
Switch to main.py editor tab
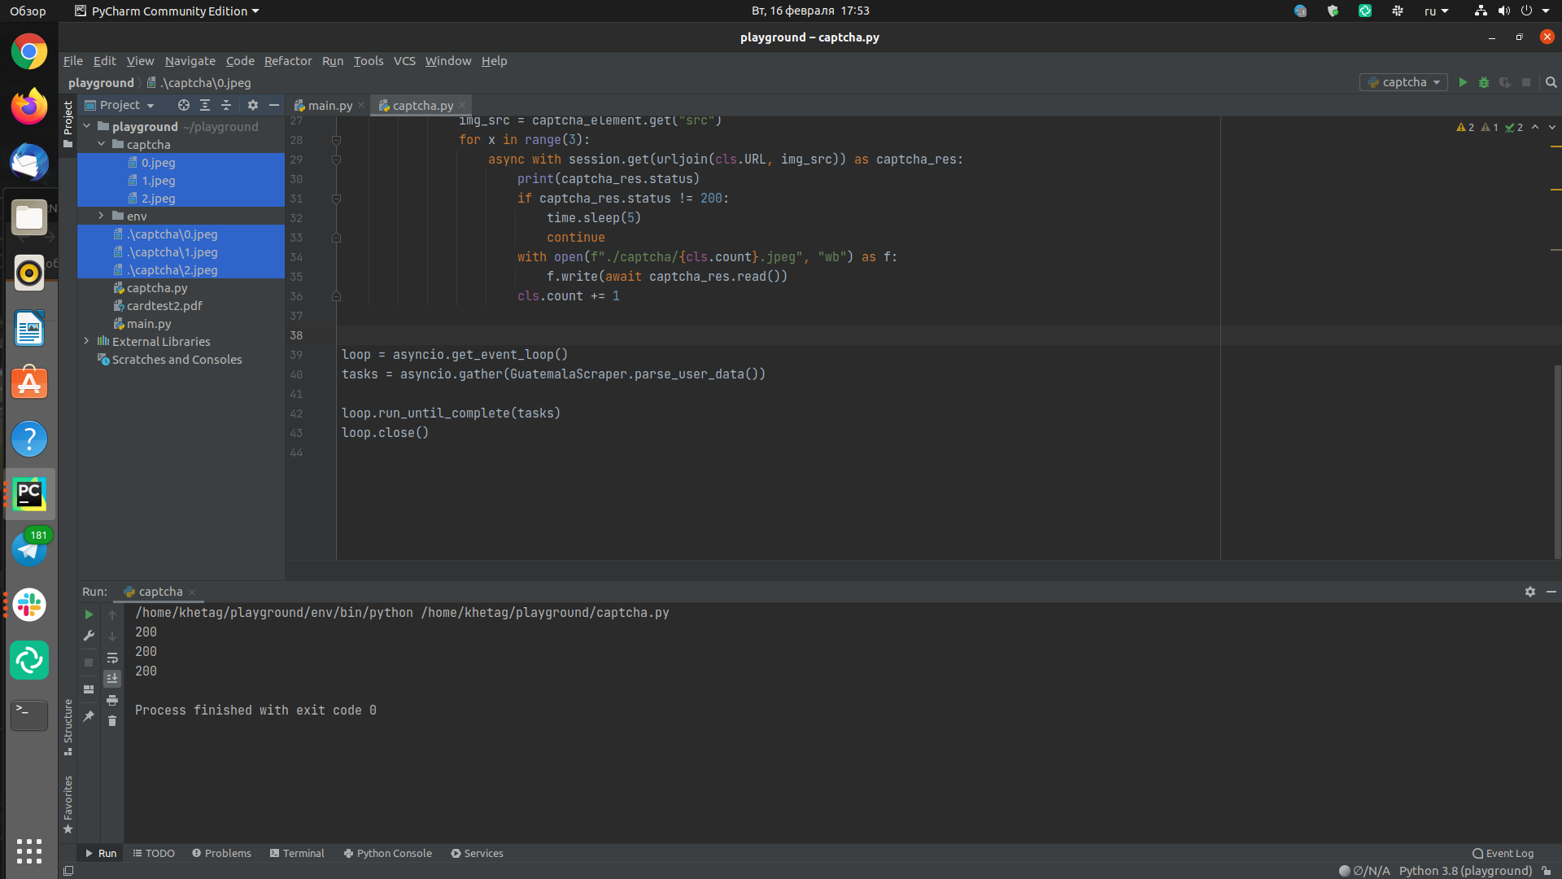coord(329,106)
